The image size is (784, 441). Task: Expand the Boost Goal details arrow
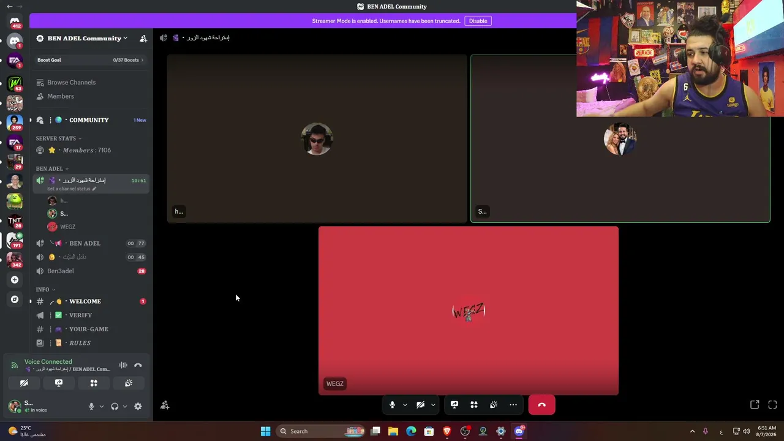pos(142,60)
